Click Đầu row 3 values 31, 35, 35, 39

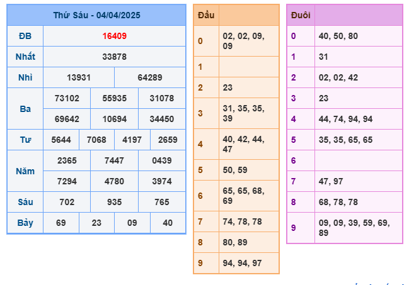[244, 113]
